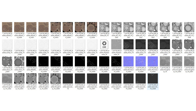Select the AO_1K_LOD1 thumbnail
This screenshot has height=111, width=196.
[128, 27]
